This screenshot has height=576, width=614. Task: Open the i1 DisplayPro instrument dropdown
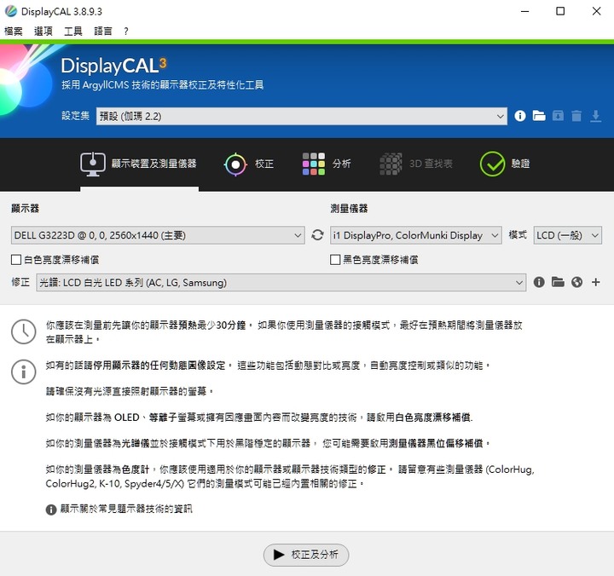(x=416, y=235)
